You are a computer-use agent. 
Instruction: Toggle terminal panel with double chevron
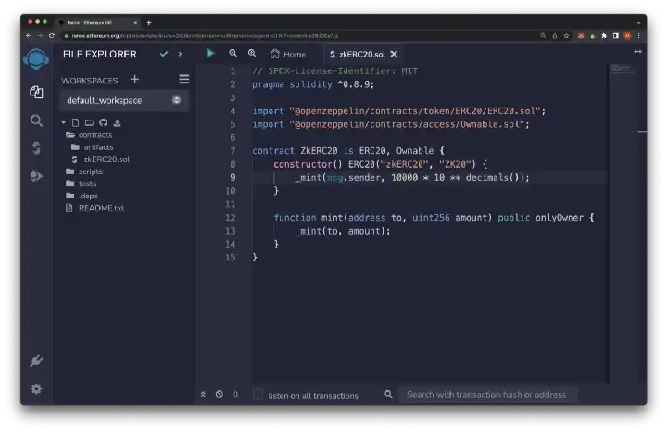click(204, 394)
